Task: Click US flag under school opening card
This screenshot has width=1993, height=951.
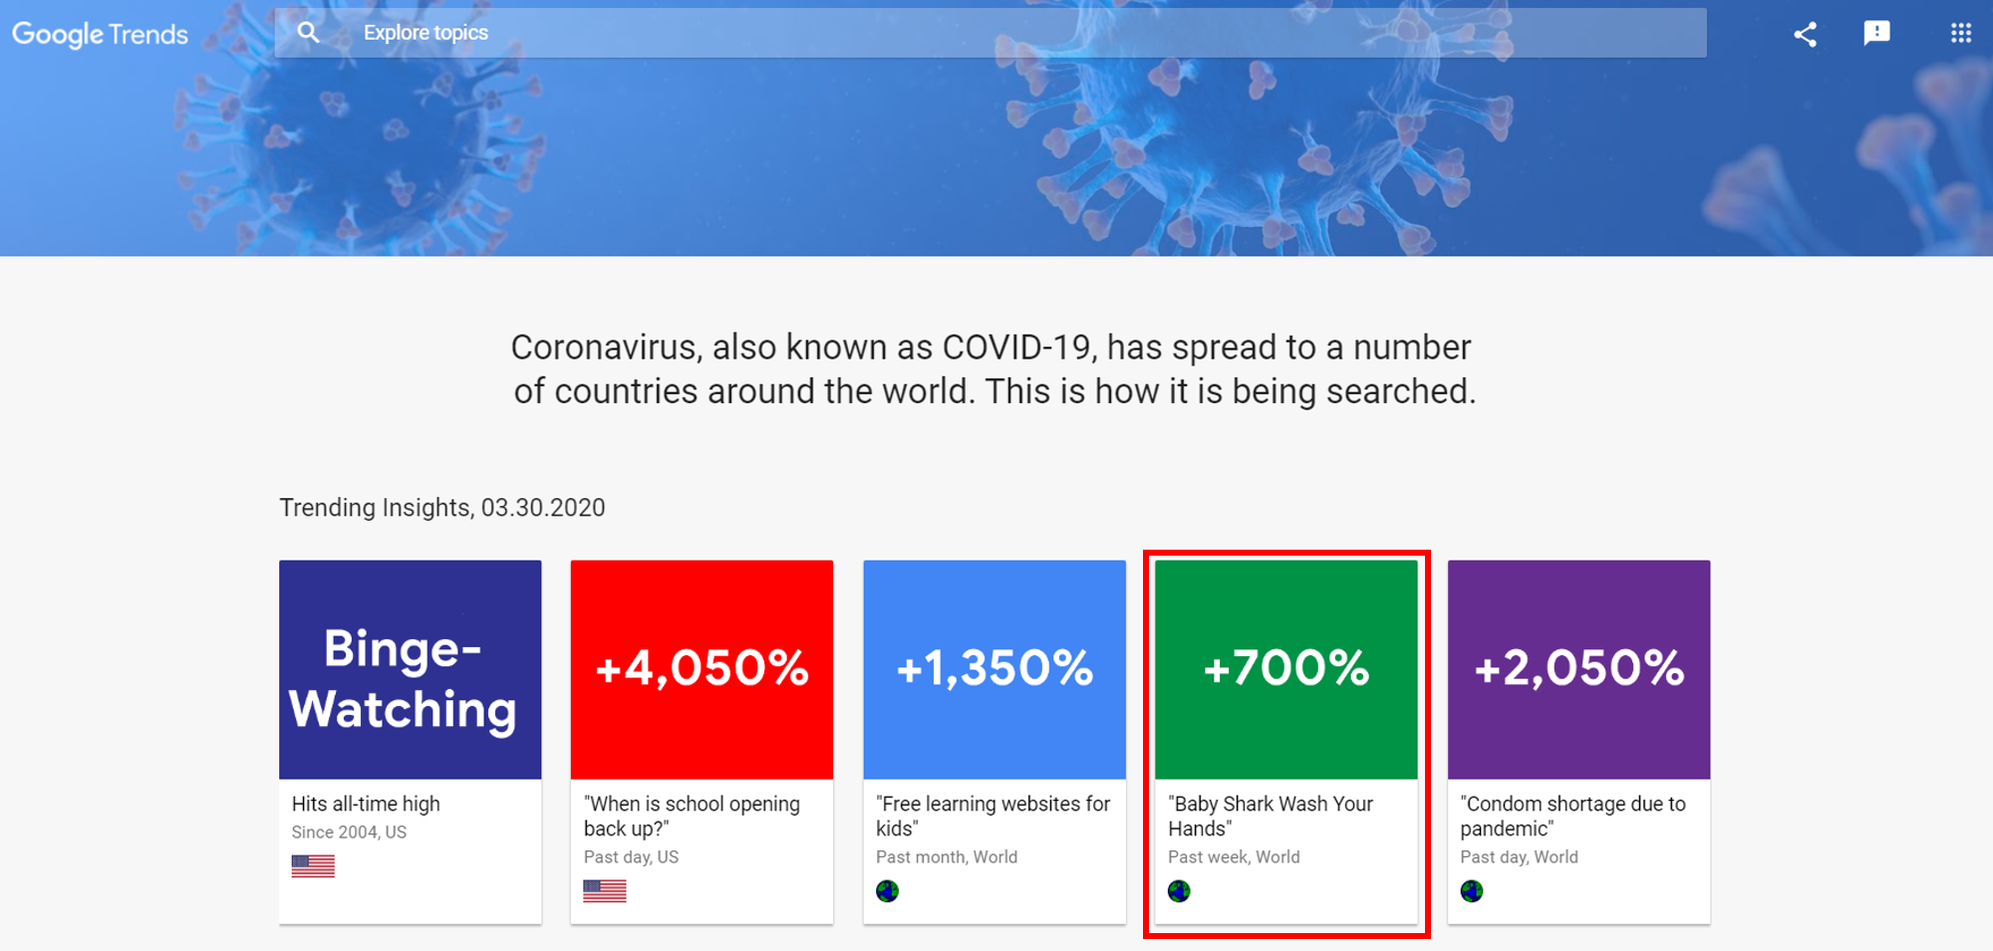Action: pos(605,891)
